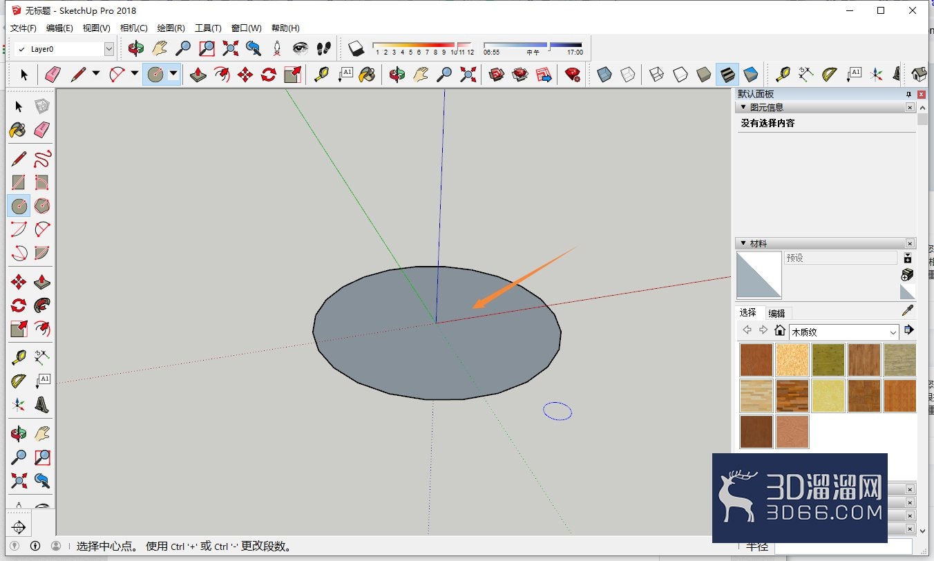The image size is (934, 561).
Task: Switch to the 编辑 tab in materials
Action: [x=776, y=313]
